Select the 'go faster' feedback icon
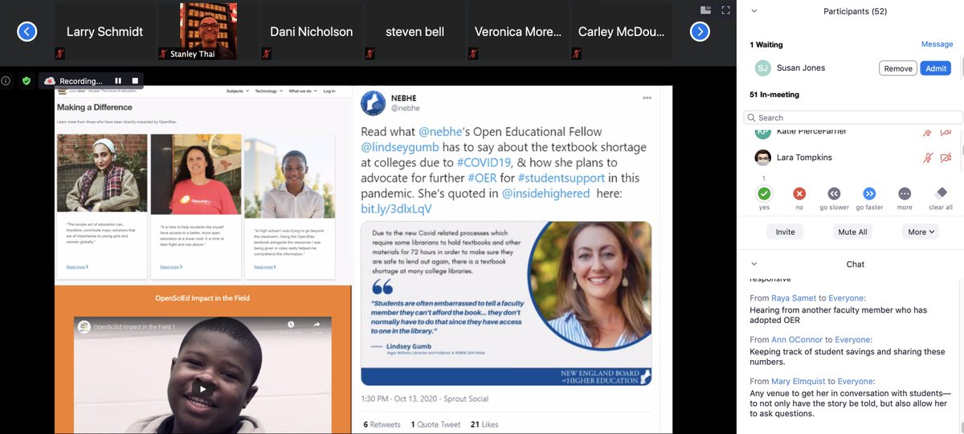The image size is (964, 434). coord(869,193)
